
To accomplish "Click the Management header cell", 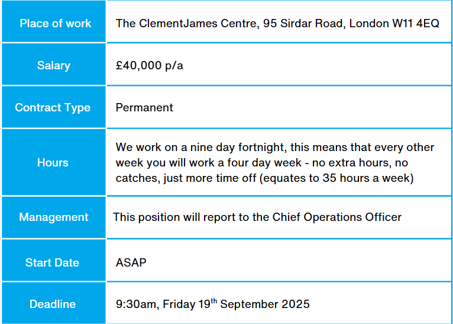I will coord(53,217).
